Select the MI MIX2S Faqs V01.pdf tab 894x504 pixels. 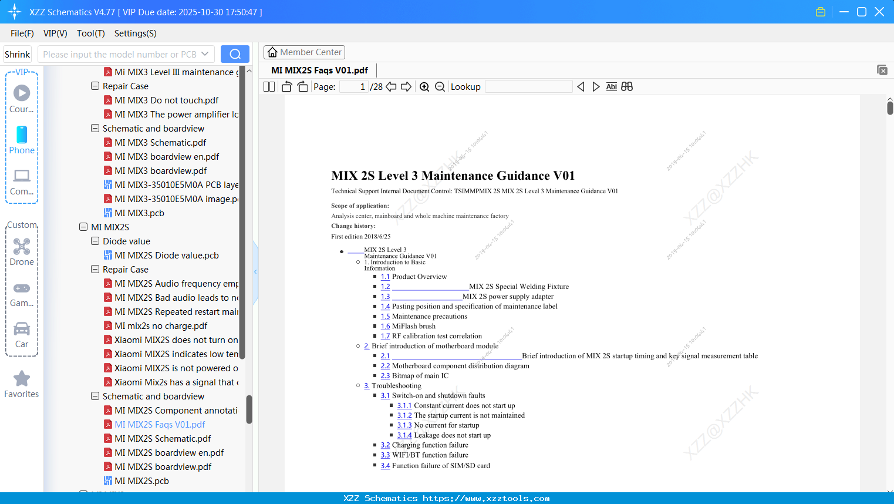(319, 70)
